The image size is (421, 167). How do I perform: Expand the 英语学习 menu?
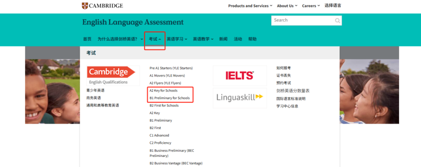tap(177, 39)
